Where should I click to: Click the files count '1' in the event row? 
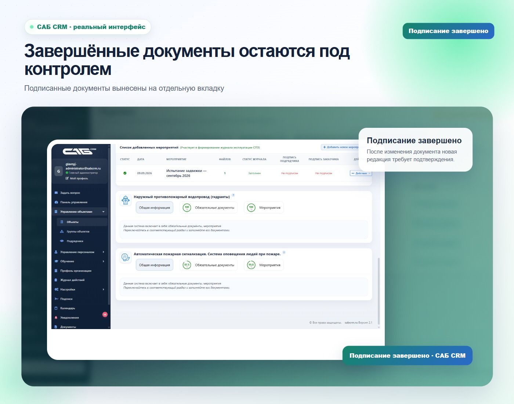coord(225,173)
